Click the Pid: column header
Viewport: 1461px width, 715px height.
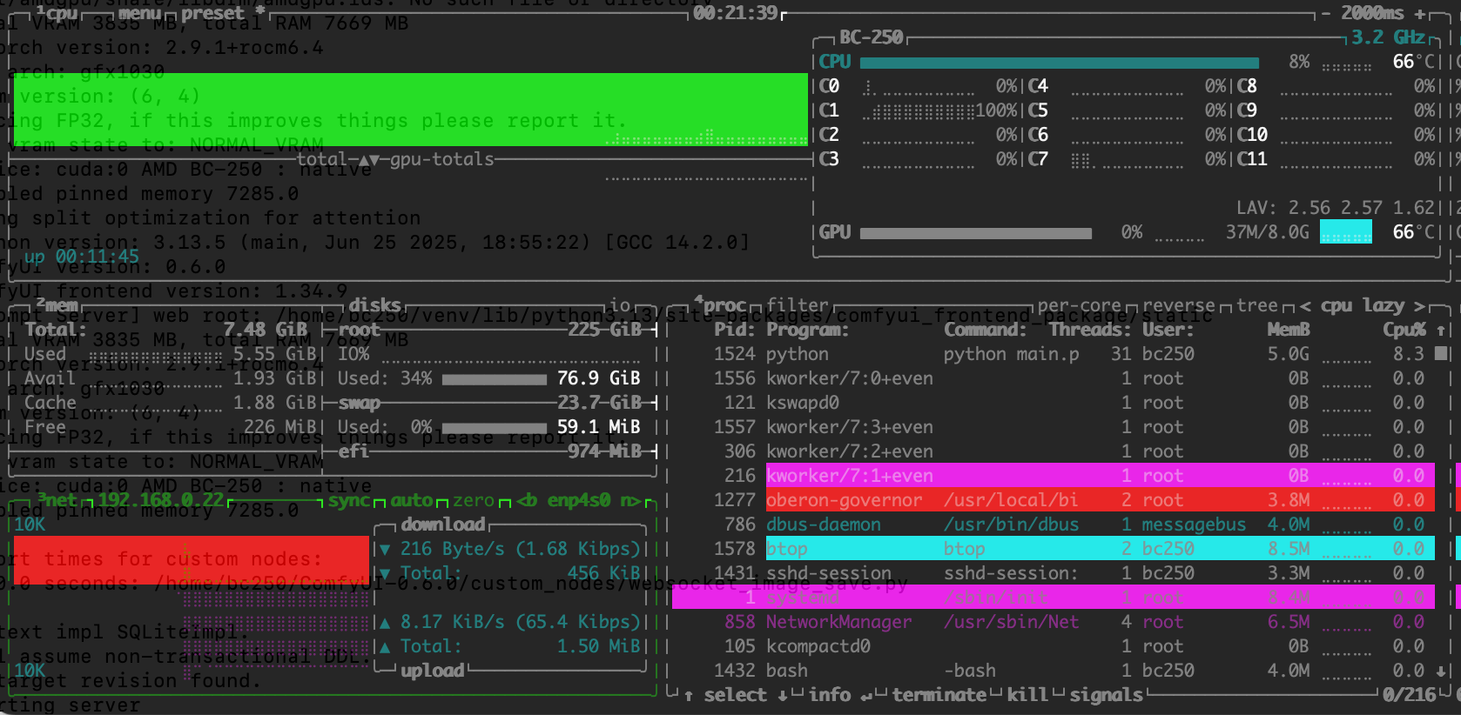(x=735, y=330)
